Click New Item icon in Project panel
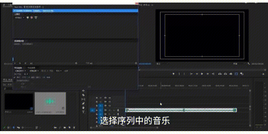The width and height of the screenshot is (268, 134). point(70,127)
